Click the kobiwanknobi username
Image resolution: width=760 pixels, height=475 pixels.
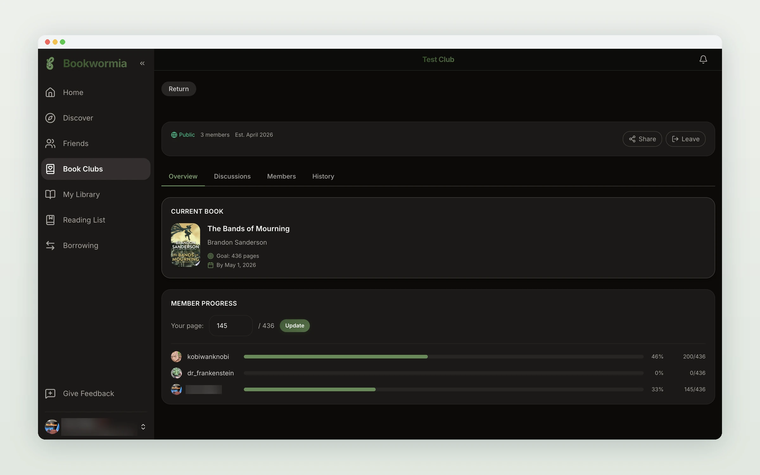pyautogui.click(x=208, y=357)
